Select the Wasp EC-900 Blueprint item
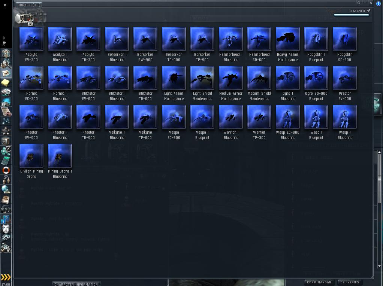This screenshot has width=383, height=286. [287, 122]
